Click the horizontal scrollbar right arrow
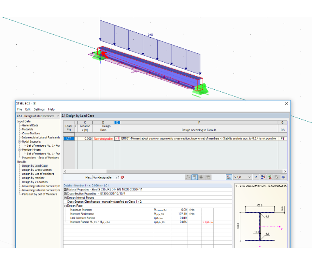 (285, 171)
